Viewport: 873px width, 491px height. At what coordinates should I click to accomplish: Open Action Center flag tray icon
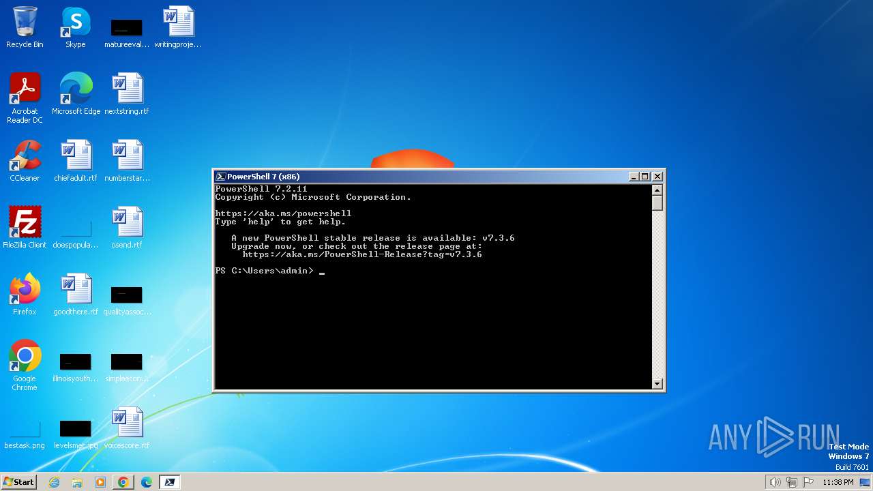(x=808, y=482)
